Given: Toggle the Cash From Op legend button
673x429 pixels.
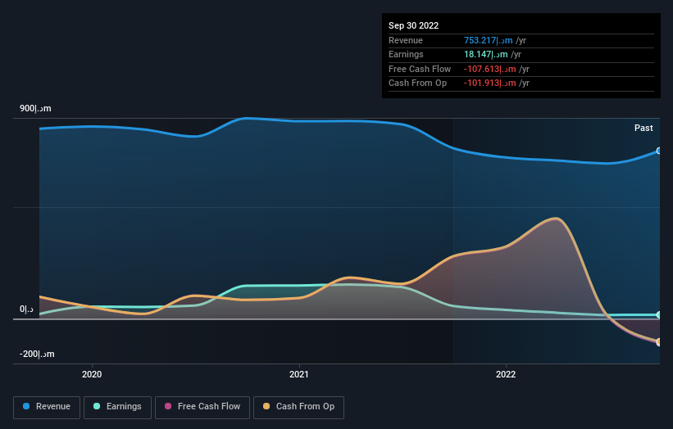Looking at the screenshot, I should coord(298,407).
